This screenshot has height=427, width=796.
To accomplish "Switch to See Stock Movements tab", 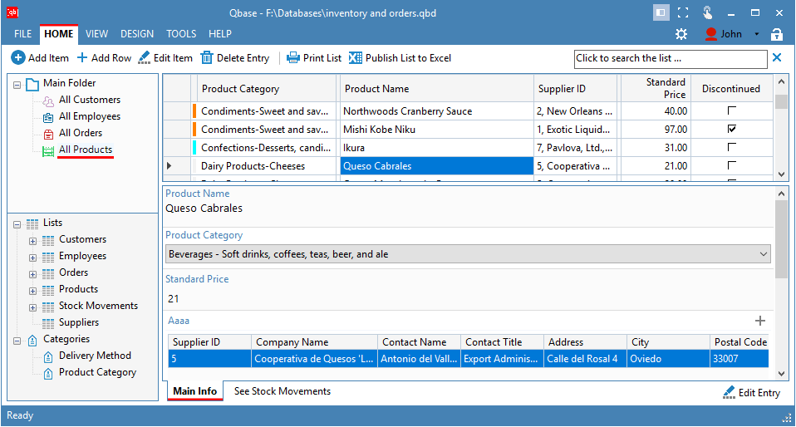I will coord(283,391).
